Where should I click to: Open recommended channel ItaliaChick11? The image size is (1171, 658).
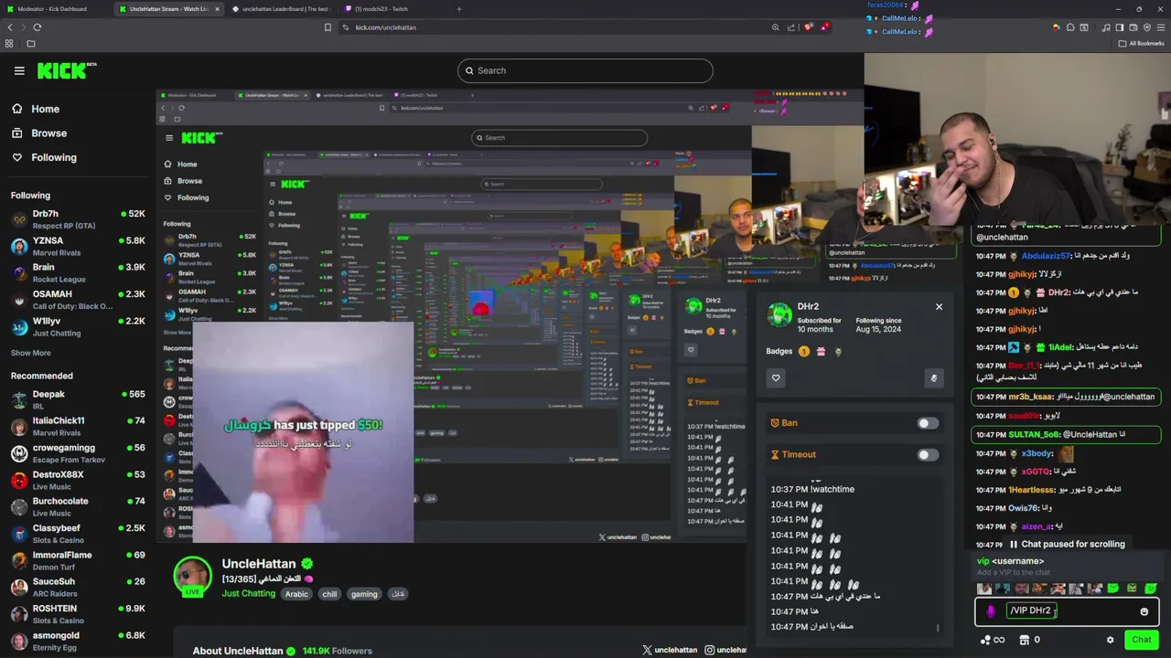pos(78,426)
